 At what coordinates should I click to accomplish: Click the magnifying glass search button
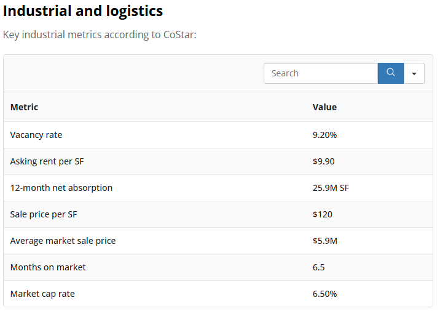tap(390, 73)
